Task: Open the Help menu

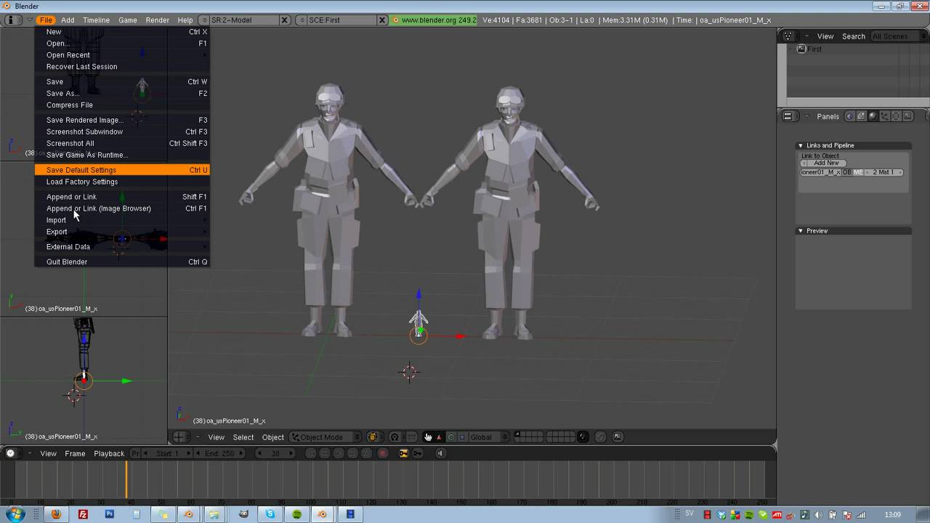Action: 185,20
